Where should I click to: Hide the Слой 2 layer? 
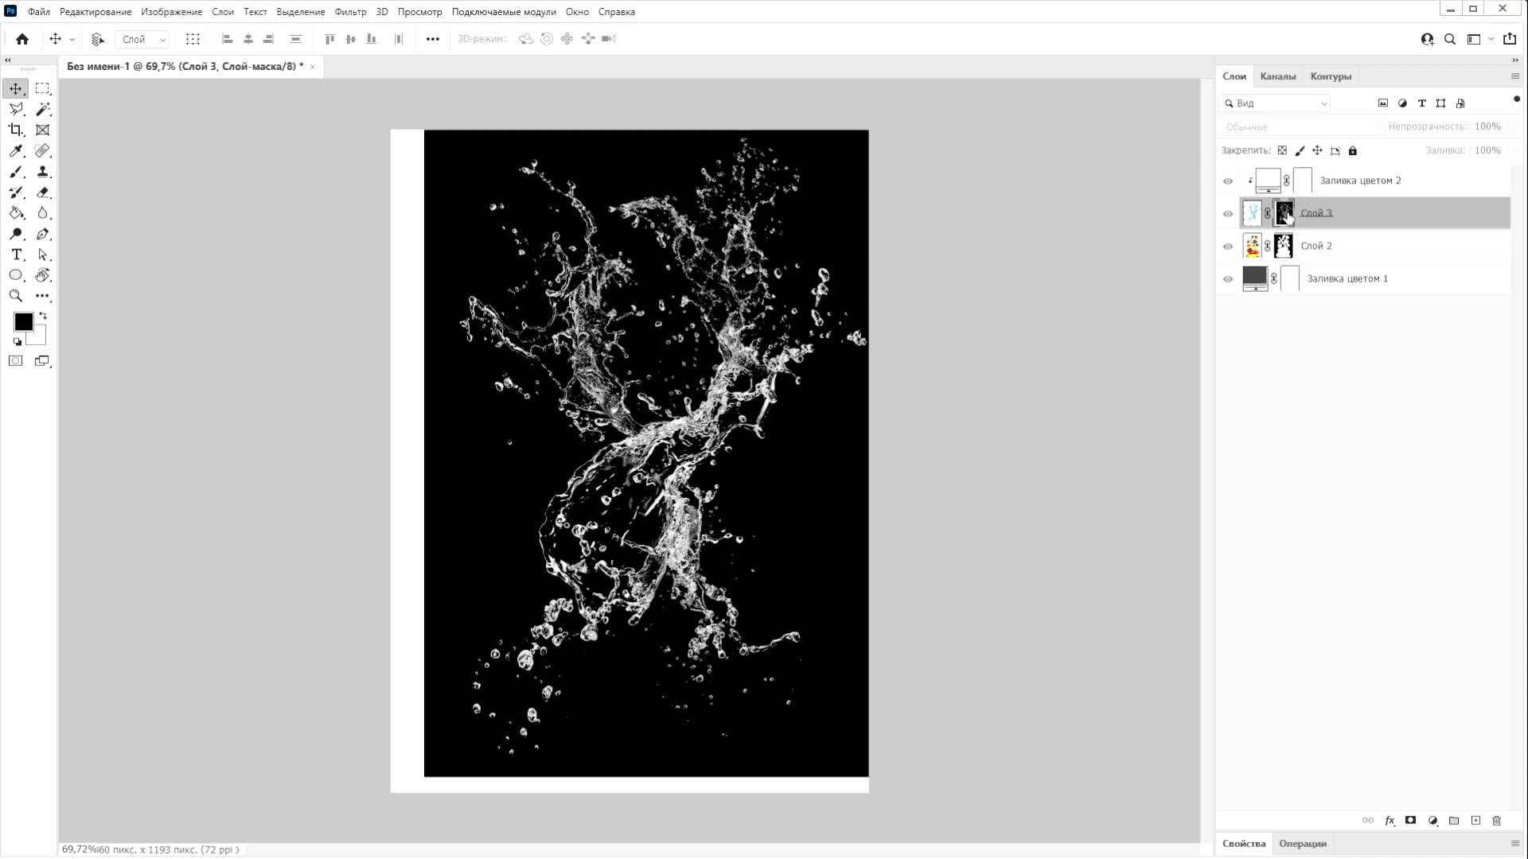point(1227,247)
